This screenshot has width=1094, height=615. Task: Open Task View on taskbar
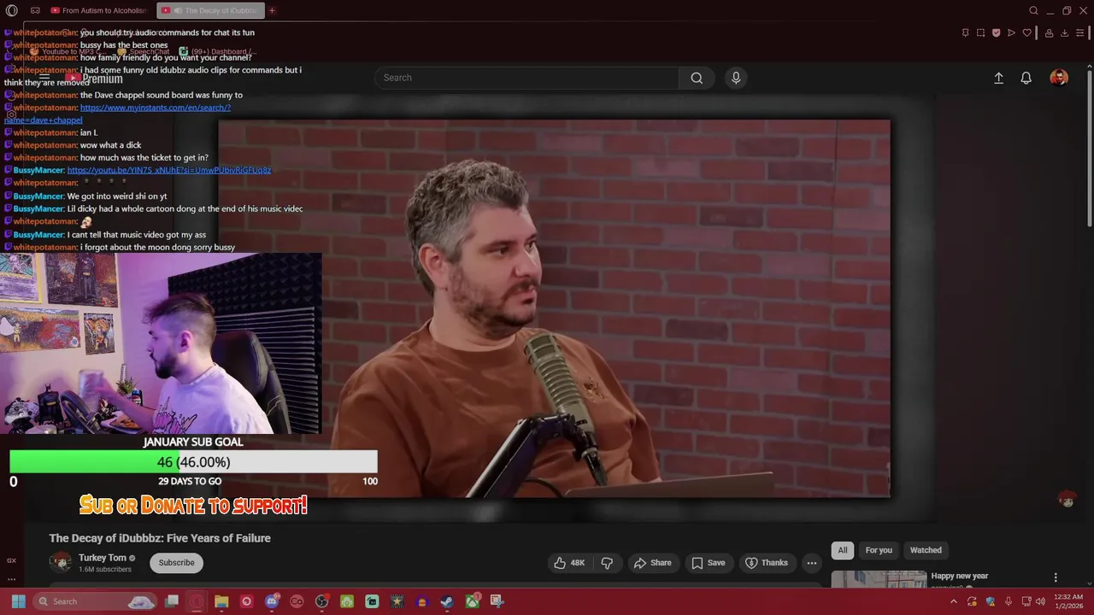point(172,601)
